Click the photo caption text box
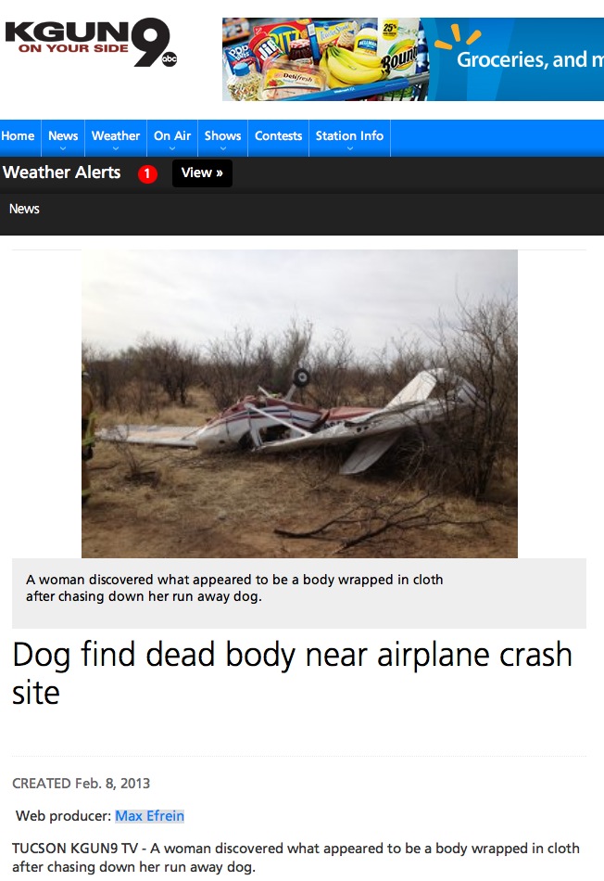 point(299,594)
